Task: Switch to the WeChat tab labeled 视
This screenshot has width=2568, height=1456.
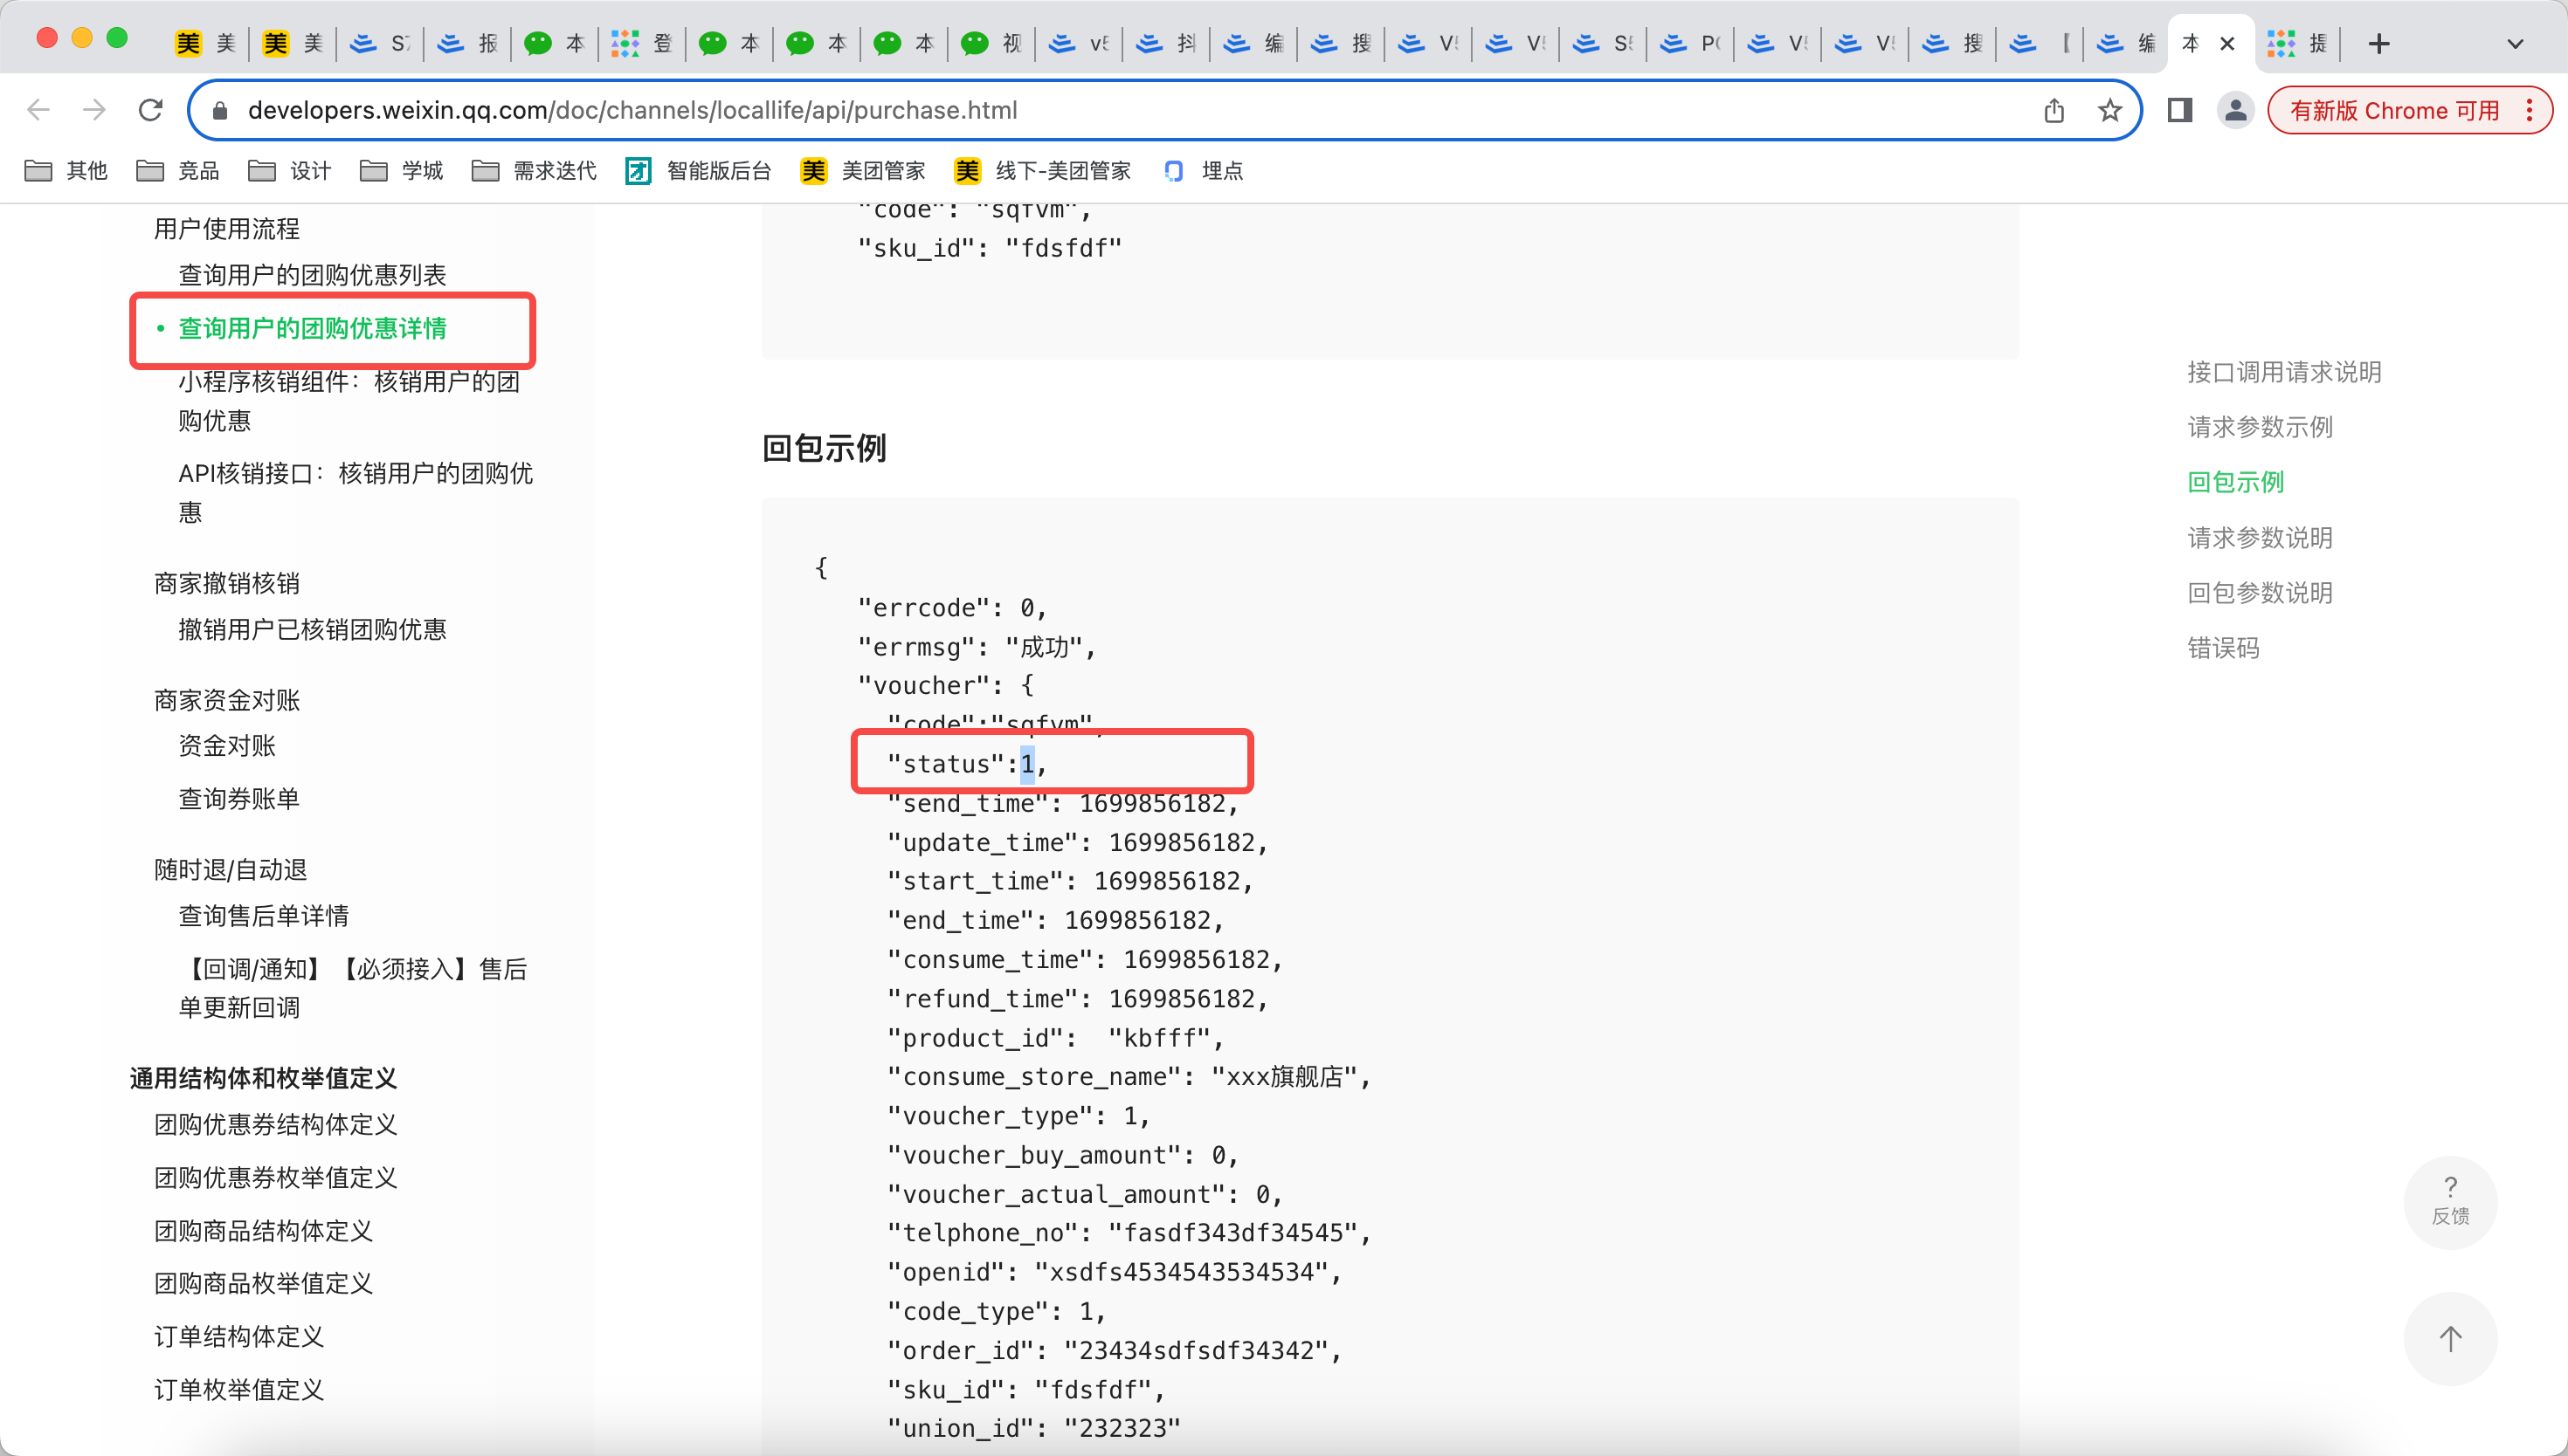Action: (x=991, y=44)
